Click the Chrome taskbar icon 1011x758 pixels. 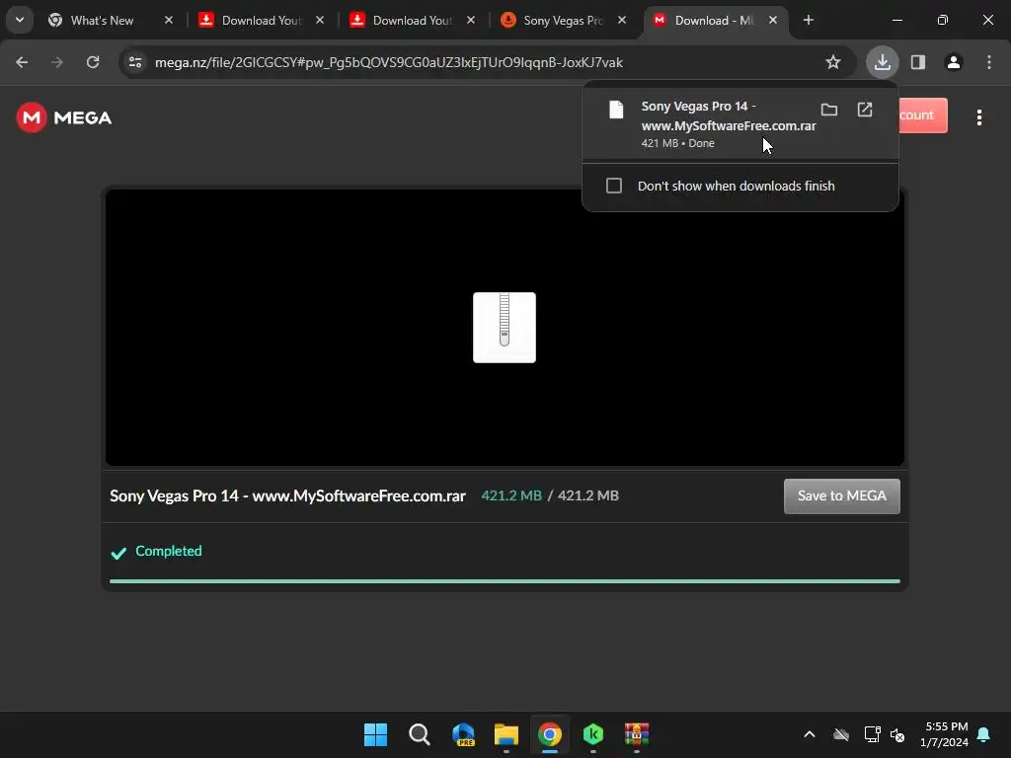click(x=549, y=734)
